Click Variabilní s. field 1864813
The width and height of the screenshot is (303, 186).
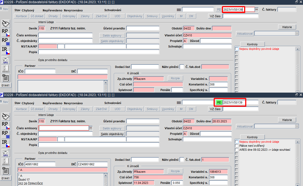(x=218, y=171)
